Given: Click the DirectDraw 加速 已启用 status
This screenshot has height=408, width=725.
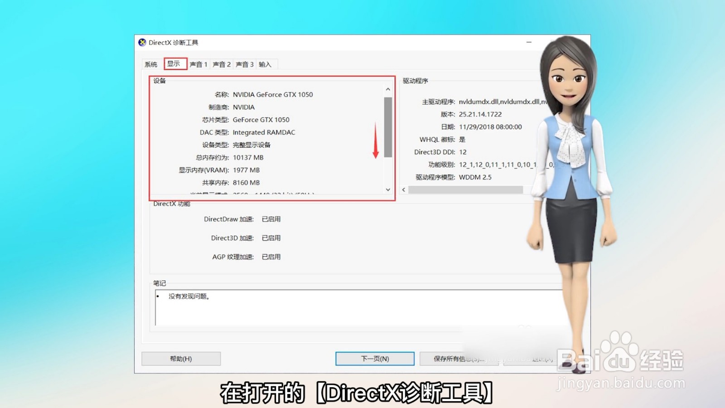Looking at the screenshot, I should [x=271, y=219].
